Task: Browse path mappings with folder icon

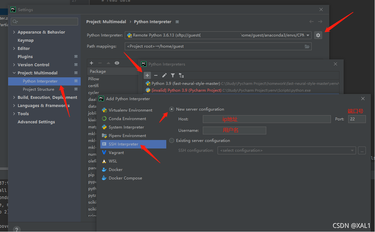Action: click(x=307, y=46)
